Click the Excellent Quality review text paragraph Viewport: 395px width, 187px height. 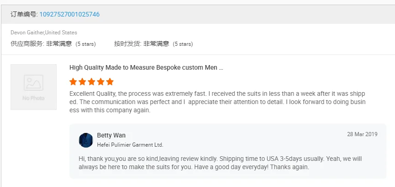pos(218,102)
